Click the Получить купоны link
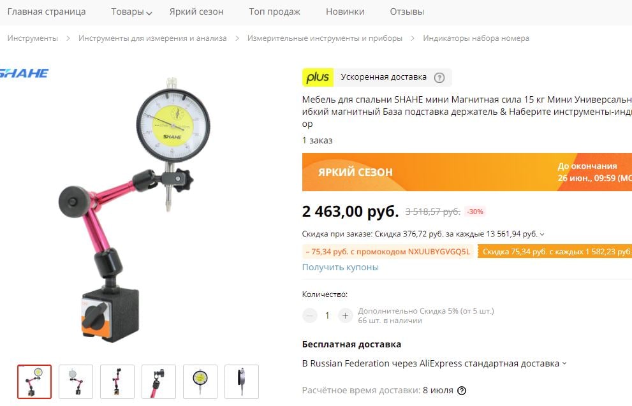This screenshot has width=632, height=406. click(340, 267)
